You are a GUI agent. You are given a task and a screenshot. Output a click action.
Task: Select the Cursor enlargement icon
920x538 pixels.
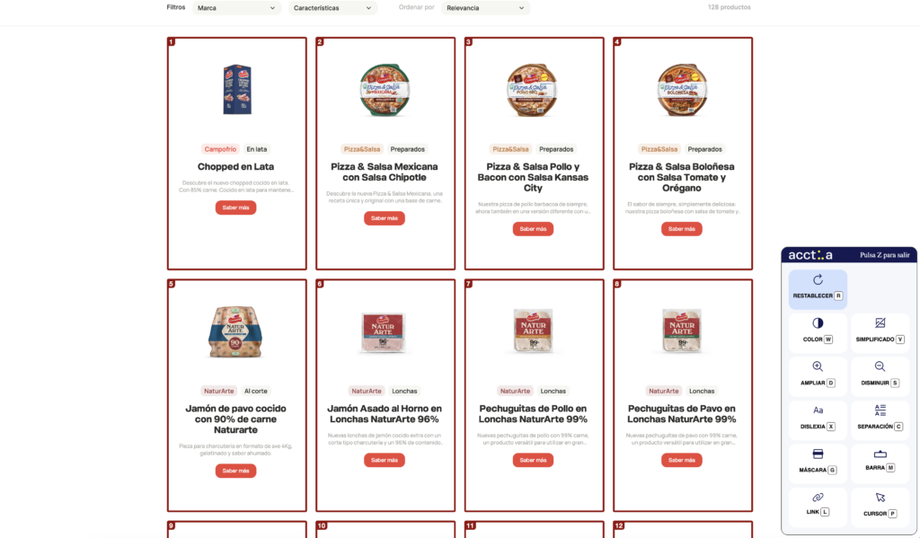point(880,498)
